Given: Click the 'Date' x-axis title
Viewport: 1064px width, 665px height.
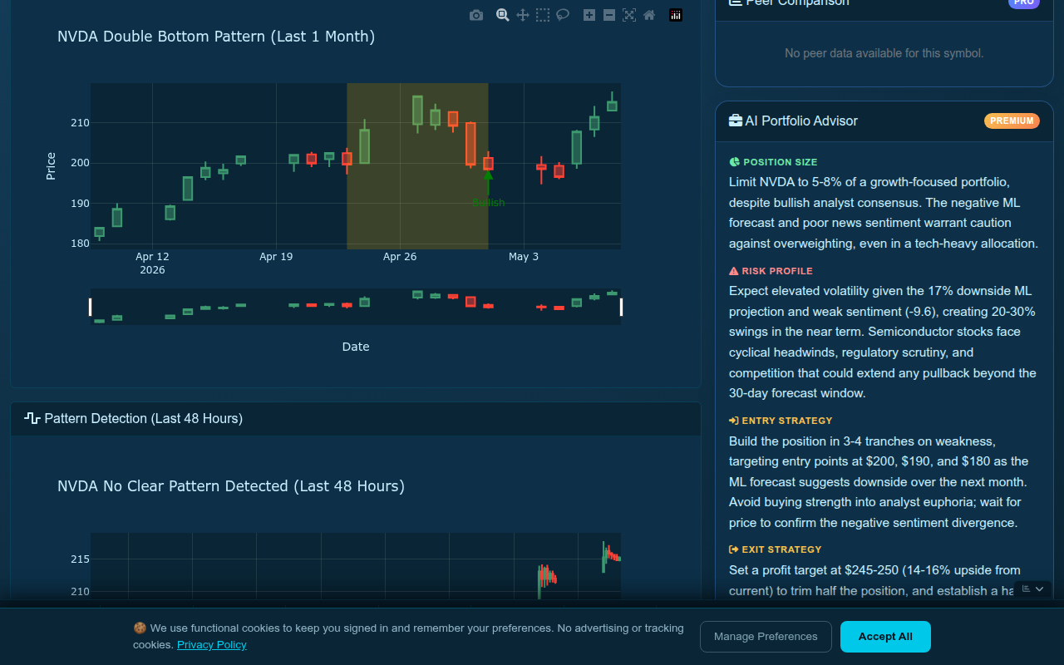Looking at the screenshot, I should tap(356, 347).
